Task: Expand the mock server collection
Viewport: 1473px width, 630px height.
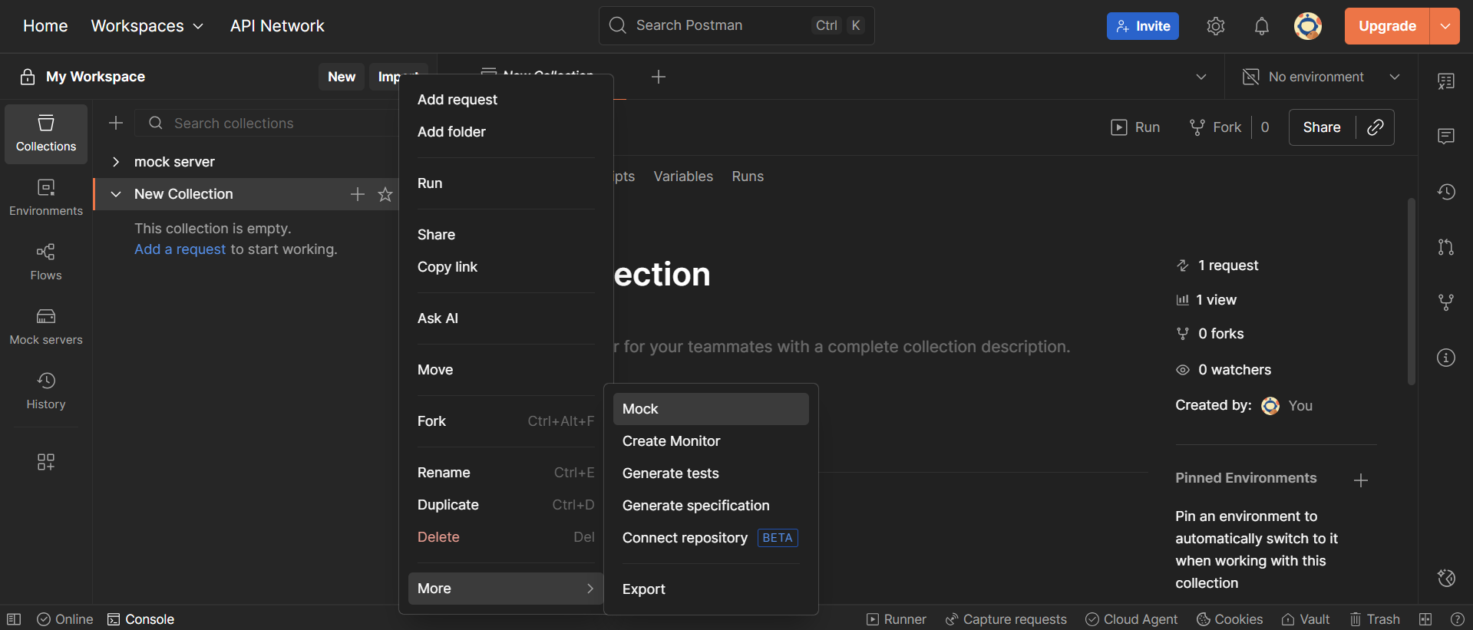Action: (116, 162)
